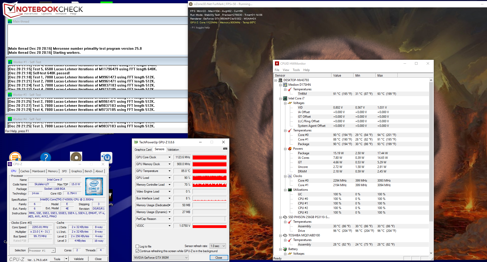This screenshot has width=487, height=262.
Task: Select the orange installer desktop icon with shield
Action: coord(15,156)
